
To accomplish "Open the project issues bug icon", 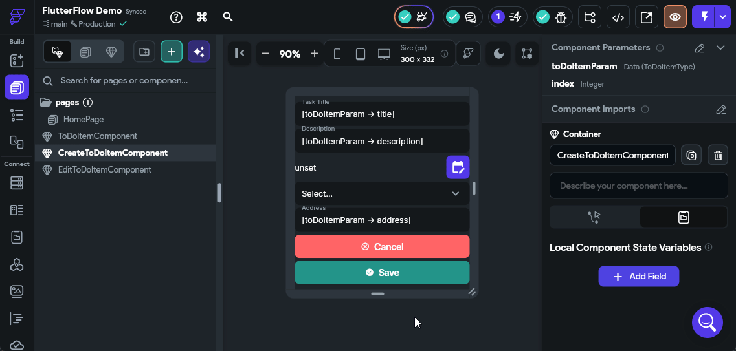I will pyautogui.click(x=552, y=17).
